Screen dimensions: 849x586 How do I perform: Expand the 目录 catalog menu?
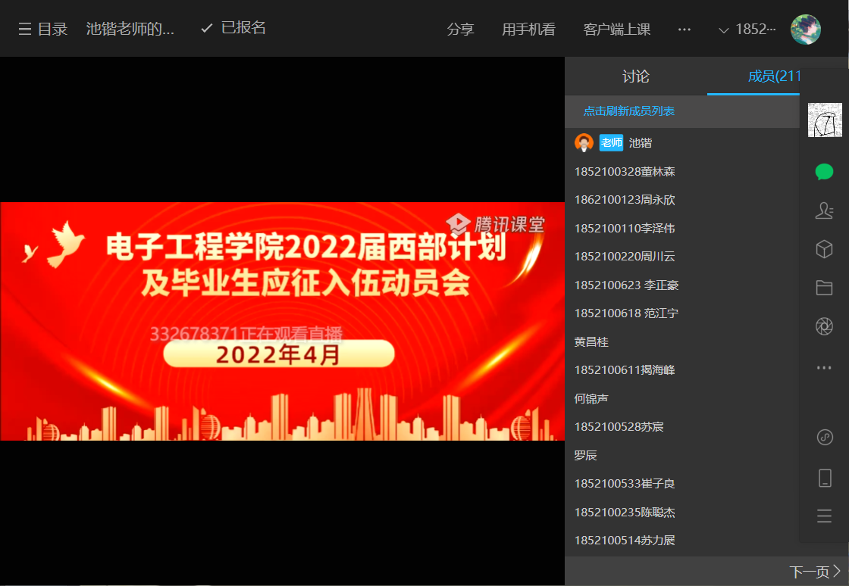[x=43, y=30]
